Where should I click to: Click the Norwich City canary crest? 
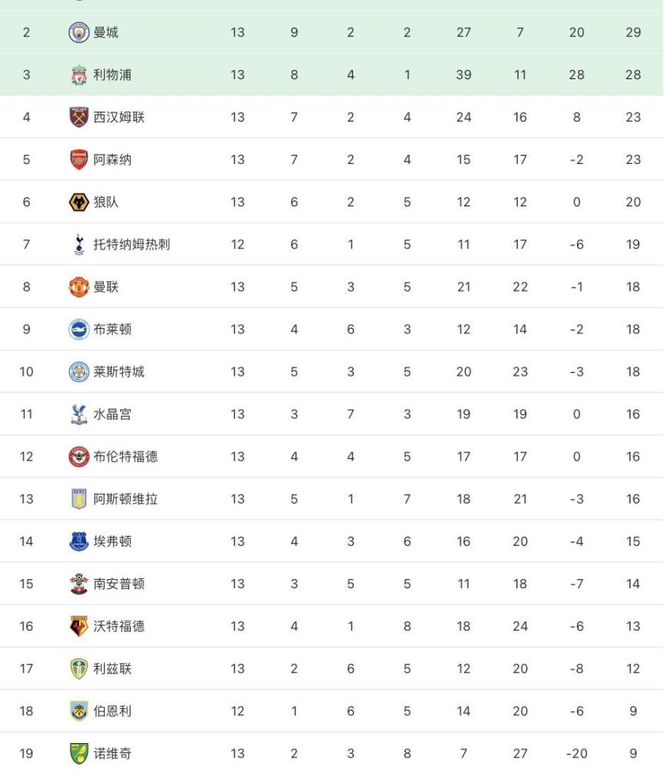point(78,753)
